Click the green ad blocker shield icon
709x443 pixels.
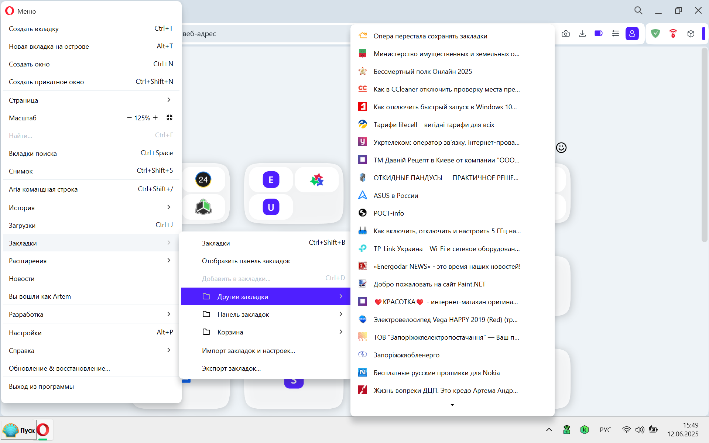click(655, 34)
